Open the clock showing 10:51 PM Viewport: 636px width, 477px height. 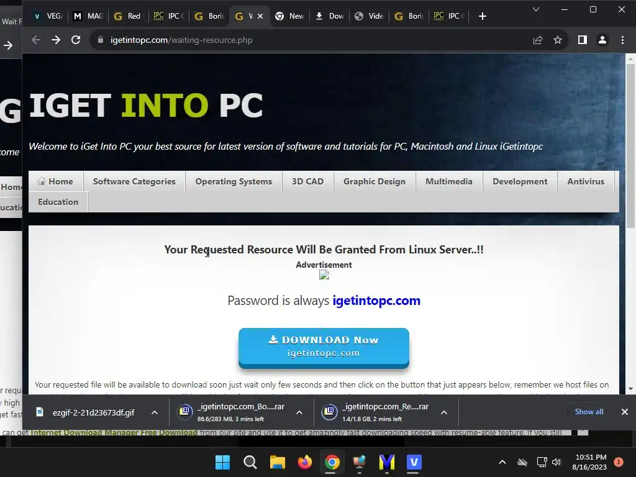pos(589,462)
